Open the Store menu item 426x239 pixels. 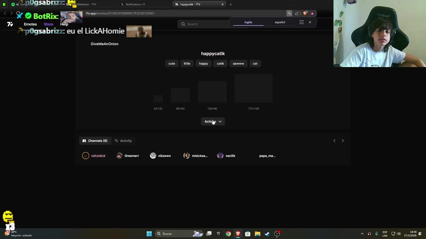pos(48,24)
